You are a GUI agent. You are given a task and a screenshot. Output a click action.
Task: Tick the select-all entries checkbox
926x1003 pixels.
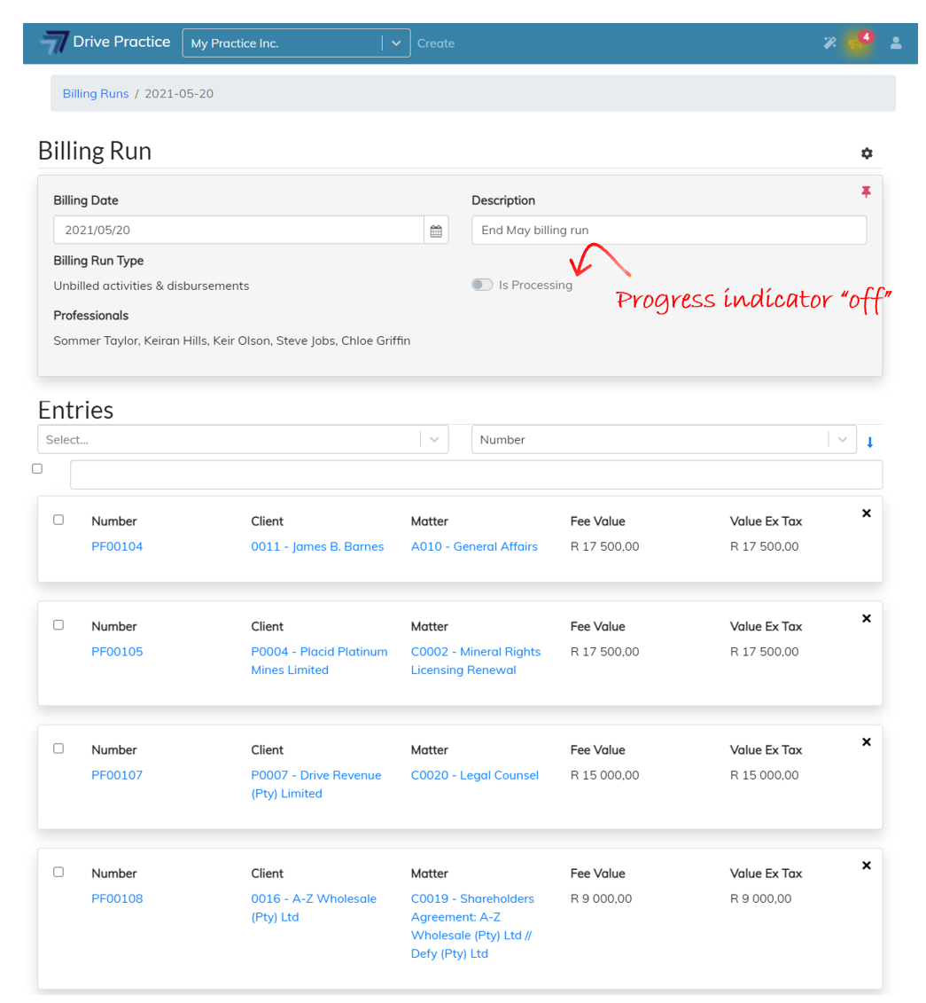(x=37, y=468)
